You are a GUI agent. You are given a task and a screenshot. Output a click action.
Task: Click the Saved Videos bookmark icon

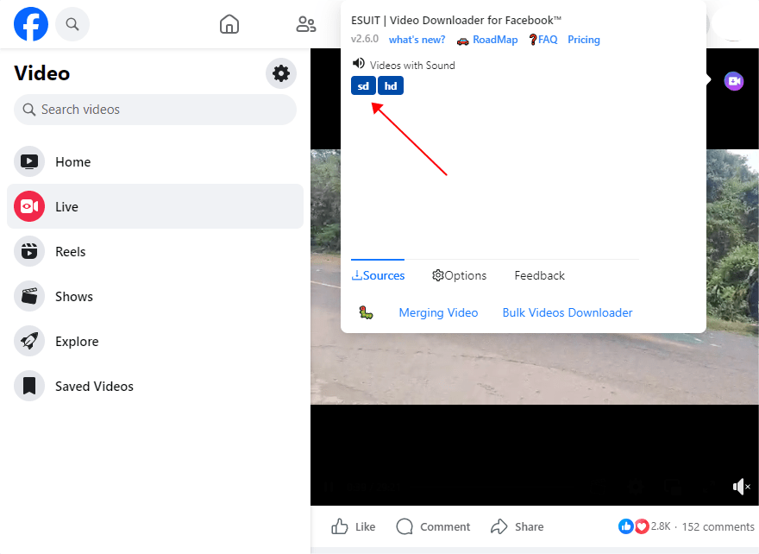(29, 386)
